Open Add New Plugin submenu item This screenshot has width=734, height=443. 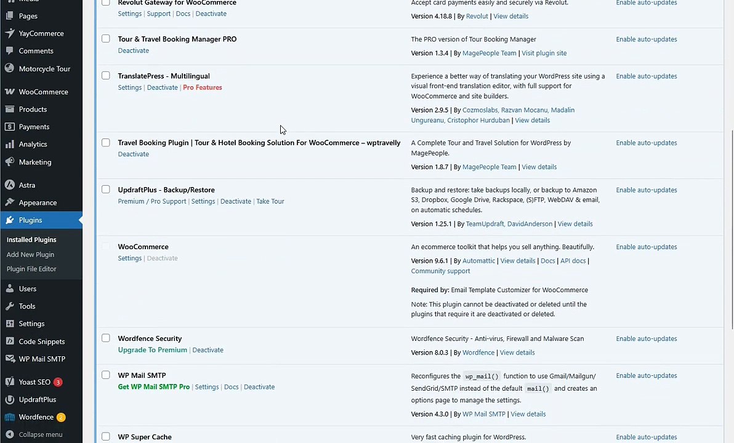tap(30, 255)
